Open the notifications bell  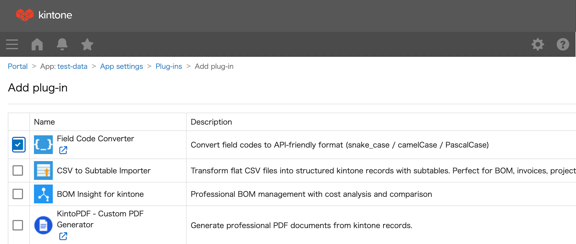pos(62,44)
